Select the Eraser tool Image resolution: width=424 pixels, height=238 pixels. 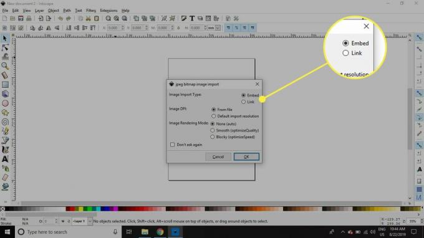(5, 178)
